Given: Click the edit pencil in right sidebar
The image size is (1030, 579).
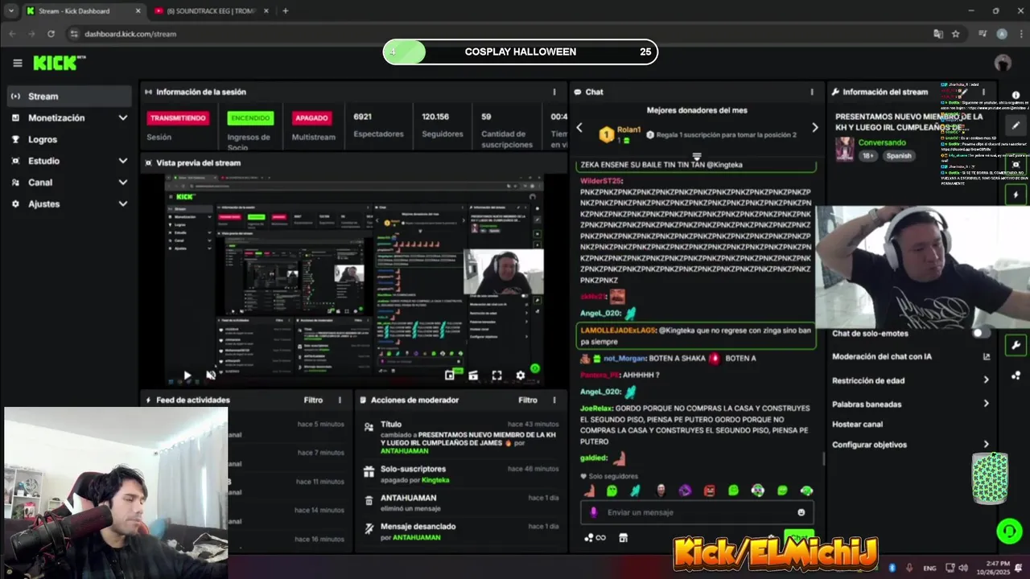Looking at the screenshot, I should 1016,125.
